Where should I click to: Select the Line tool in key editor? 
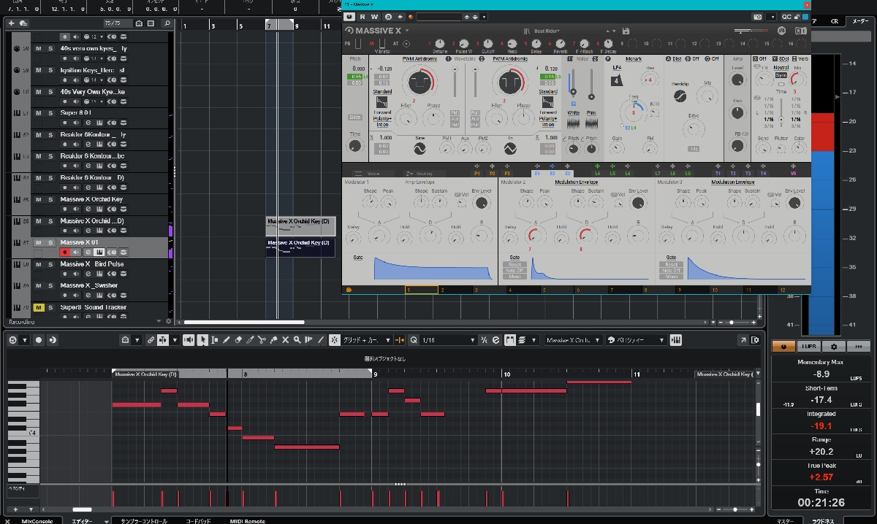320,340
